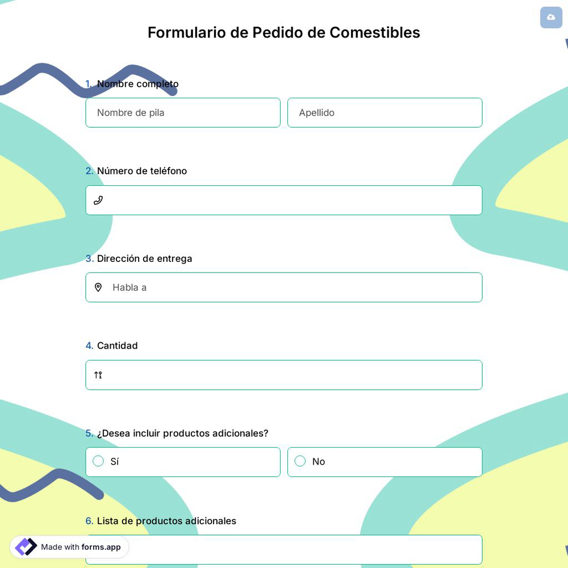Open the forms.app link
Screen dimensions: 568x568
point(100,547)
